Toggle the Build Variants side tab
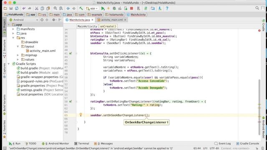This screenshot has height=150, width=267. [x=5, y=105]
